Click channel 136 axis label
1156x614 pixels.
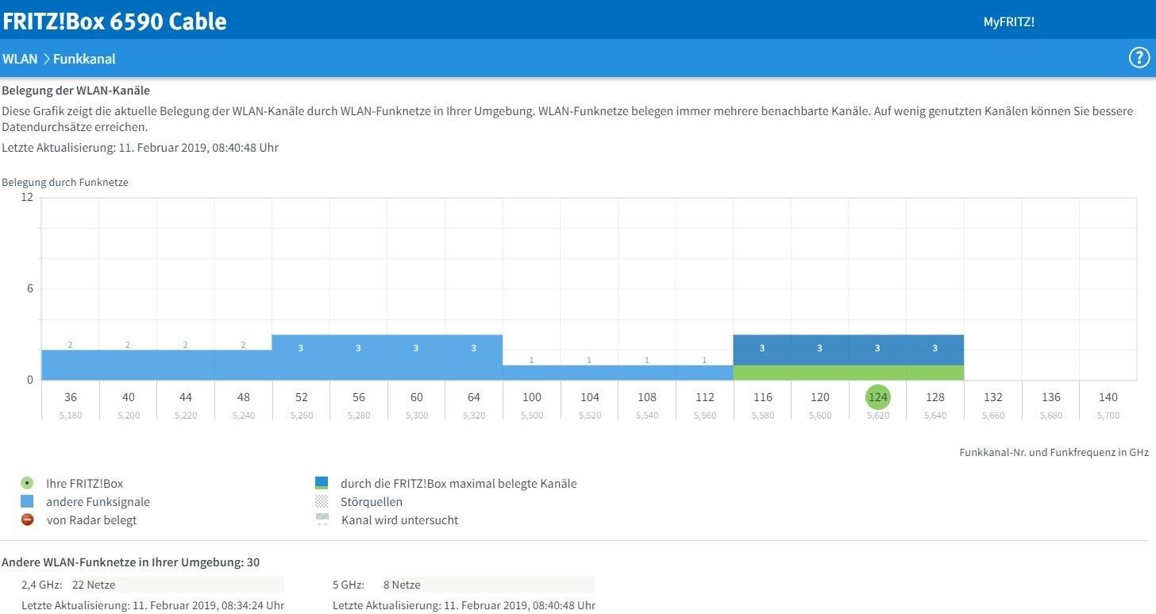[1050, 397]
